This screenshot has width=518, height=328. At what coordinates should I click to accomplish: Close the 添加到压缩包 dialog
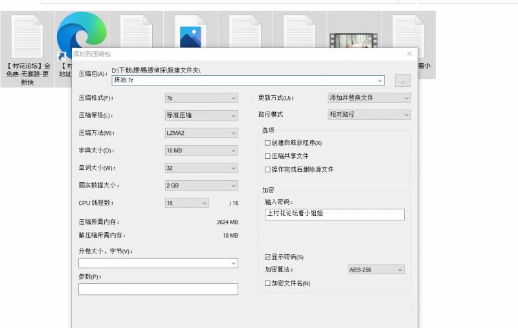(409, 54)
